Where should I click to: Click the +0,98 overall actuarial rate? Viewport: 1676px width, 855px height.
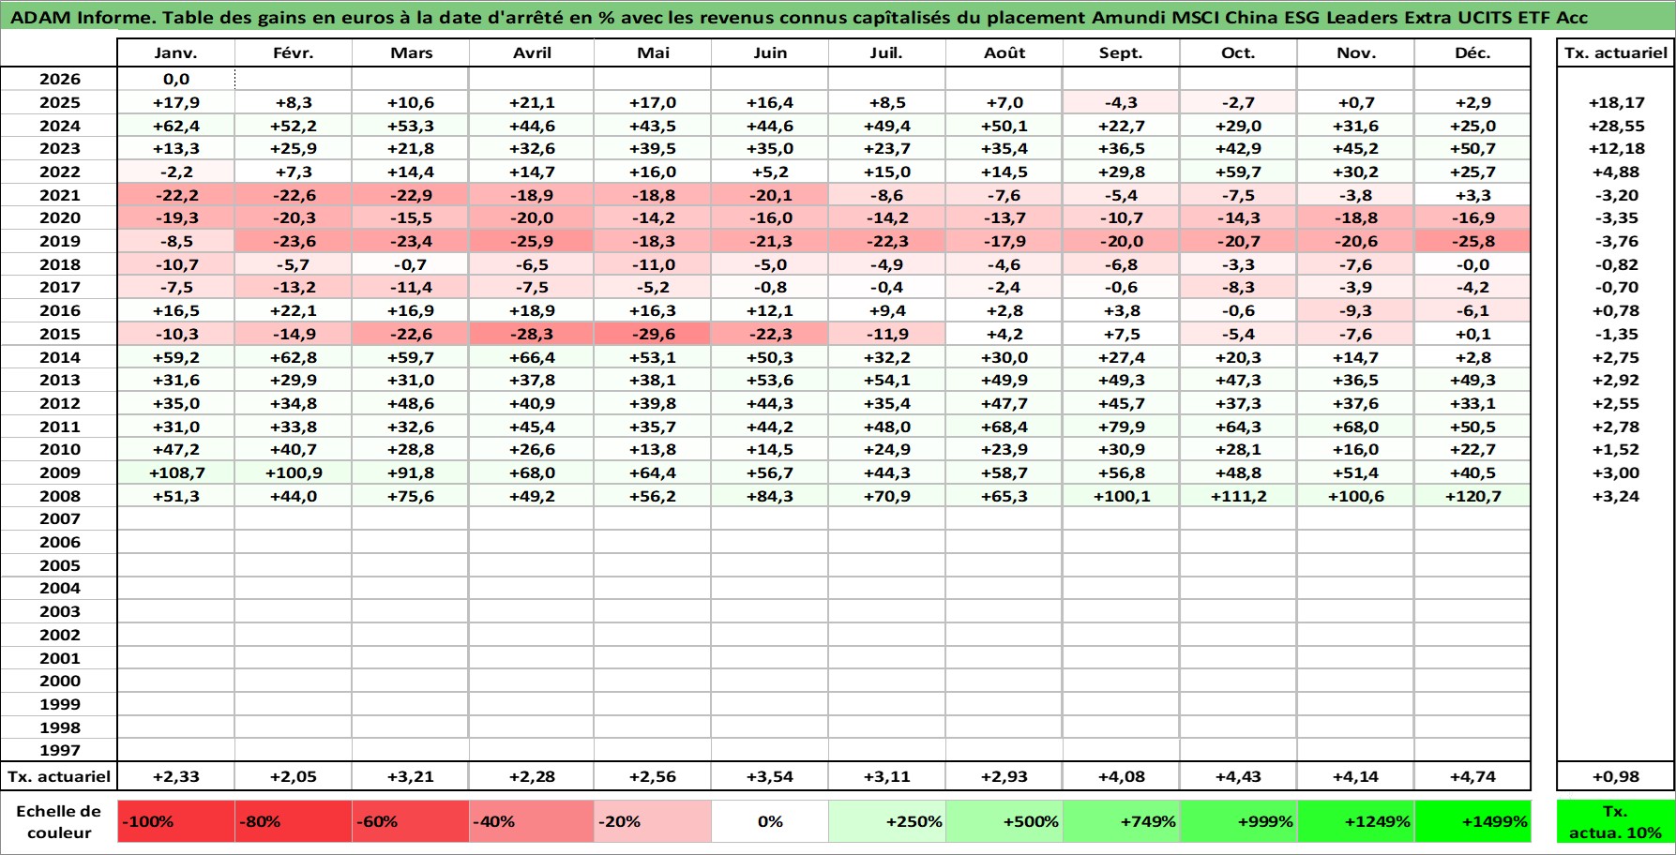tap(1615, 776)
